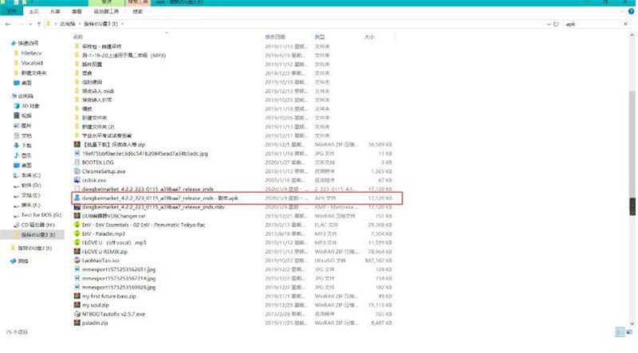Select the (F:) drive in sidebar

coord(30,205)
